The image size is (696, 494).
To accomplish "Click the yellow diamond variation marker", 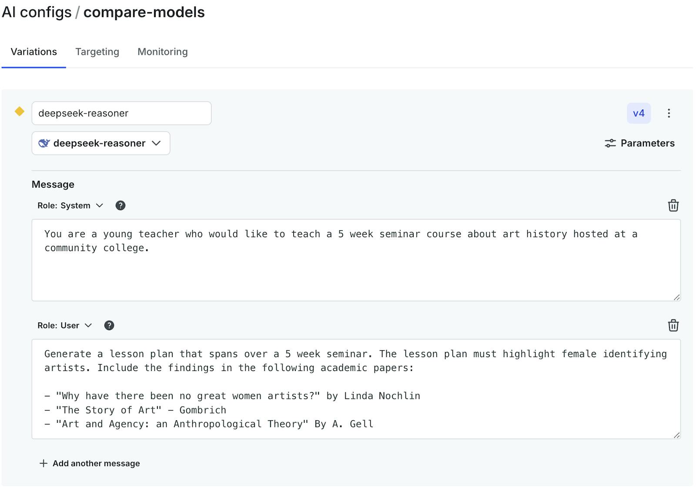I will click(x=20, y=112).
